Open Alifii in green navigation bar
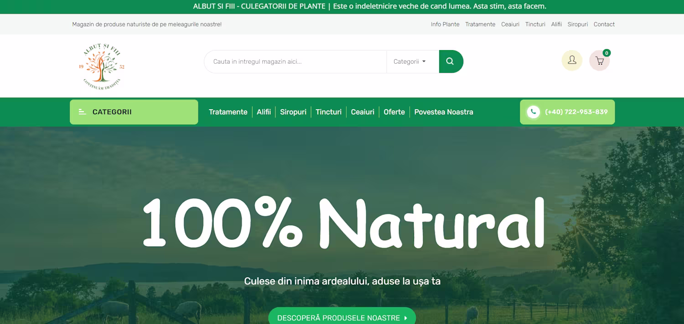The image size is (684, 324). click(264, 112)
